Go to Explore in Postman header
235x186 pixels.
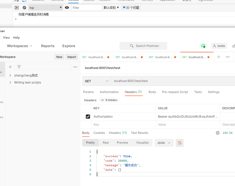point(69,46)
